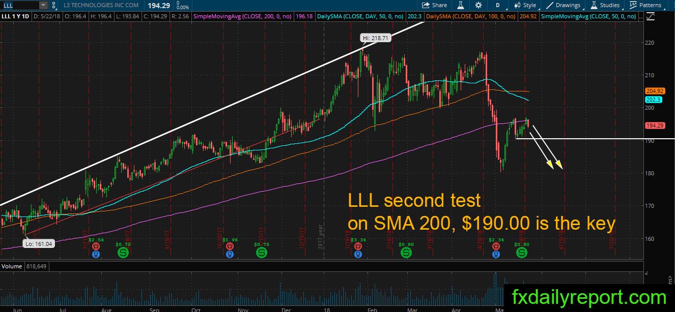Open the Drawings menu
Image resolution: width=675 pixels, height=312 pixels.
pos(564,5)
